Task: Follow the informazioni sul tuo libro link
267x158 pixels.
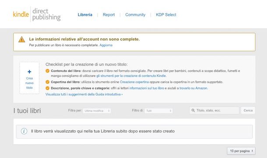Action: 147,88
